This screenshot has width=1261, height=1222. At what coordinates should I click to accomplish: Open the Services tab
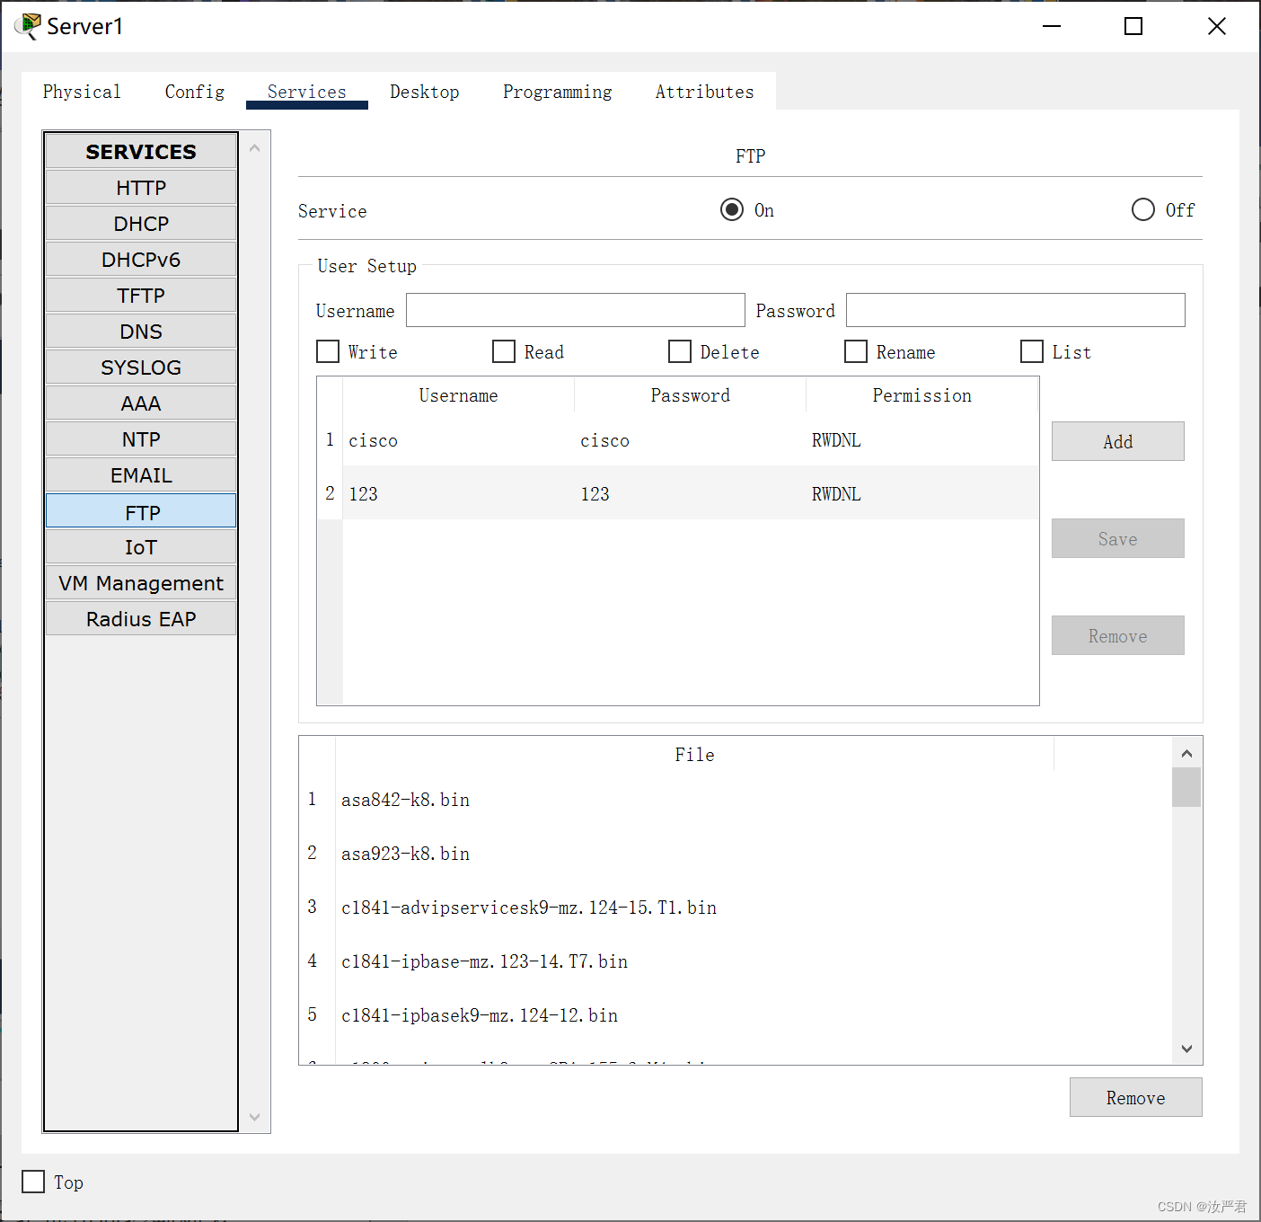click(307, 92)
